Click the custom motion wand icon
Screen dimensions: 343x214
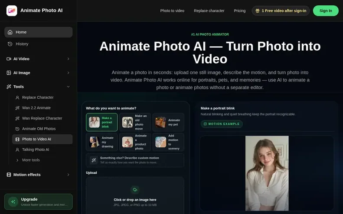[94, 160]
